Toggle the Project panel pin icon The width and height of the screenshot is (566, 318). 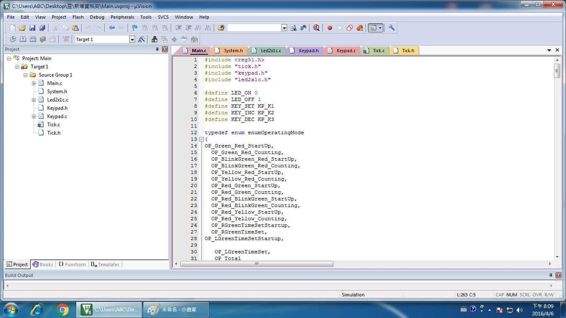157,49
